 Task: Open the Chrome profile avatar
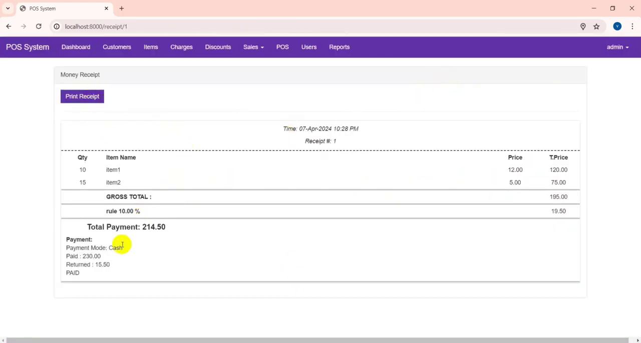617,26
